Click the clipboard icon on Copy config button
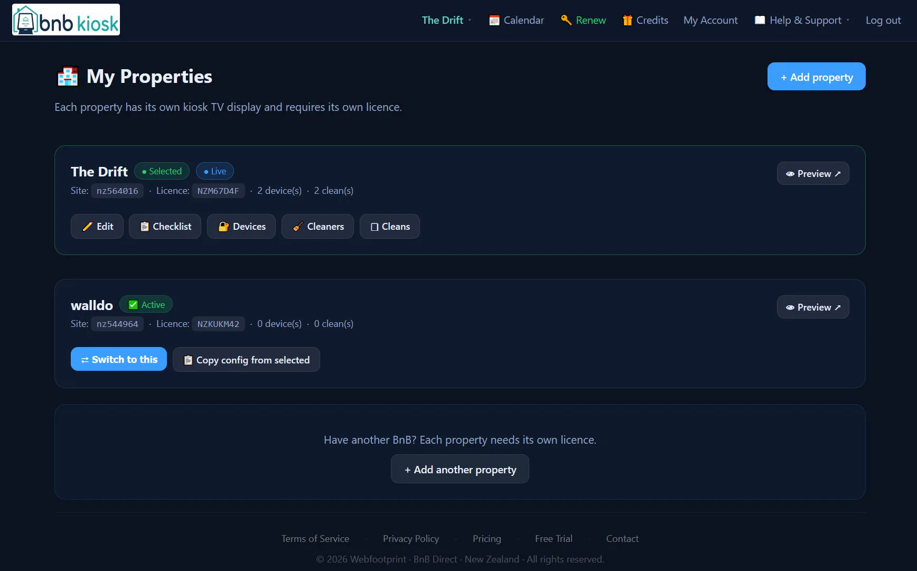The width and height of the screenshot is (917, 571). click(x=188, y=360)
